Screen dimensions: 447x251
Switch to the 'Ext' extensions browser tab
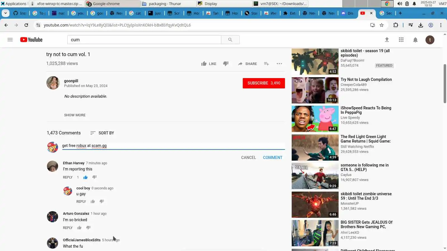tap(289, 13)
